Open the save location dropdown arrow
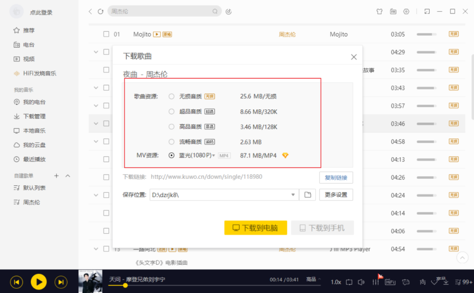The image size is (474, 293). coord(293,195)
